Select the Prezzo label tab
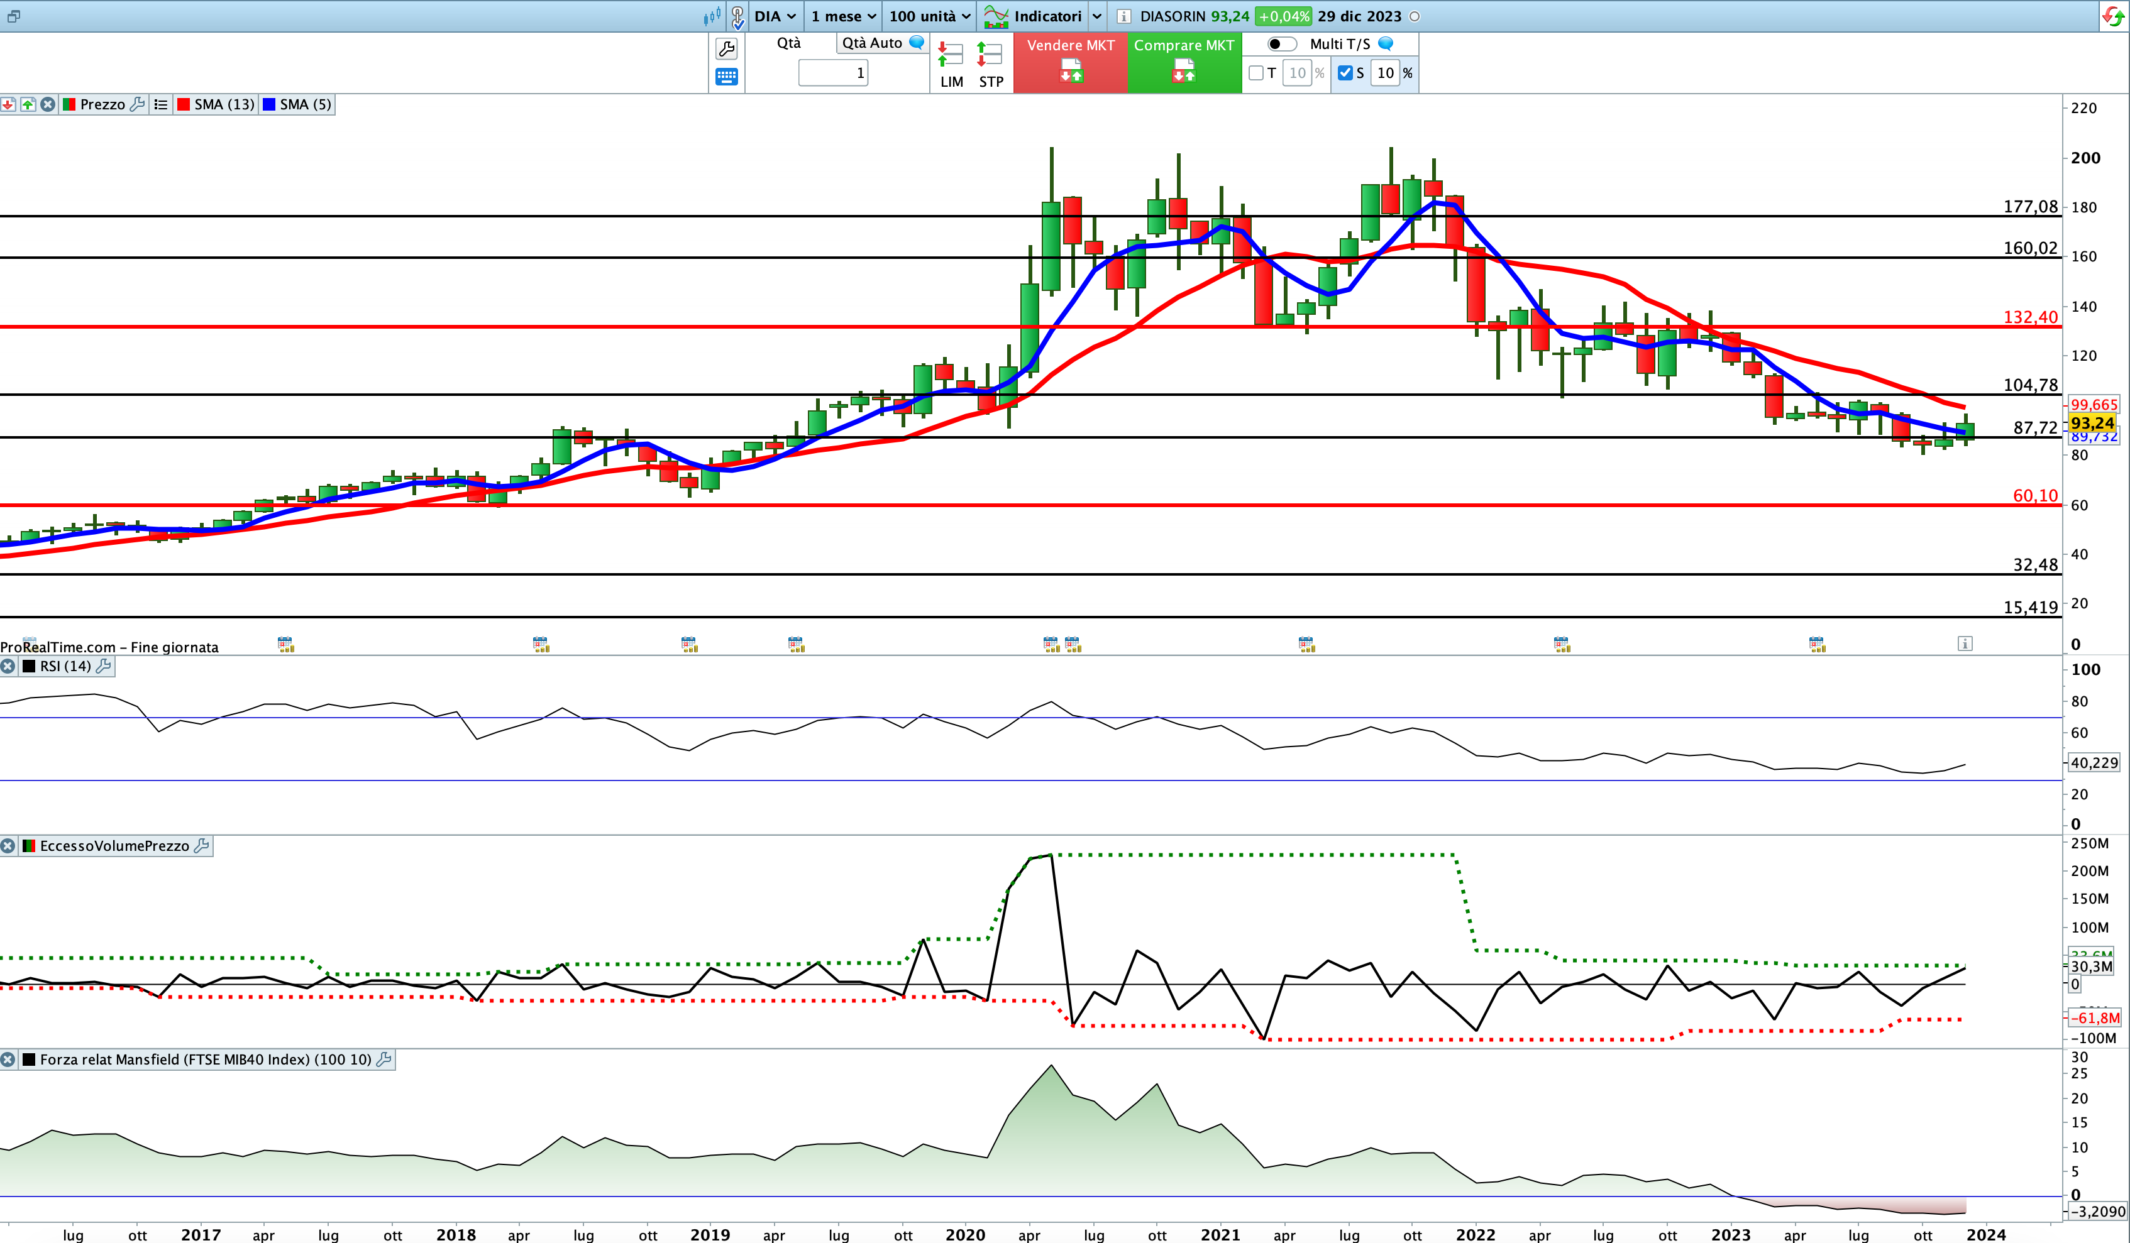Image resolution: width=2130 pixels, height=1243 pixels. (x=102, y=104)
